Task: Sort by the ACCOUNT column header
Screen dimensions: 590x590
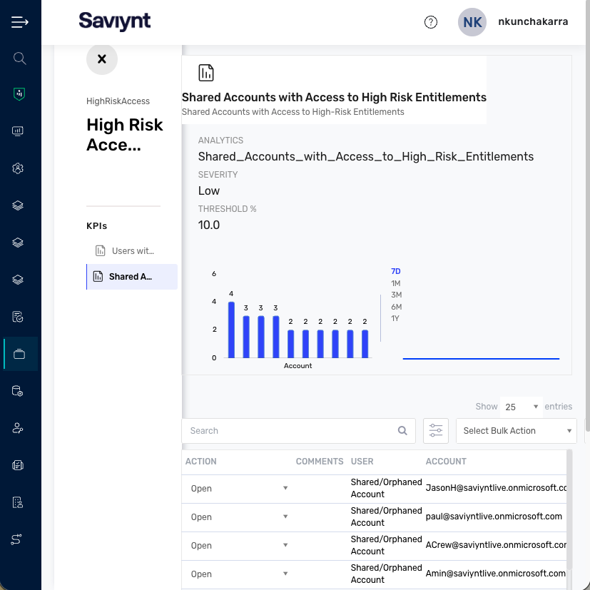Action: coord(446,462)
